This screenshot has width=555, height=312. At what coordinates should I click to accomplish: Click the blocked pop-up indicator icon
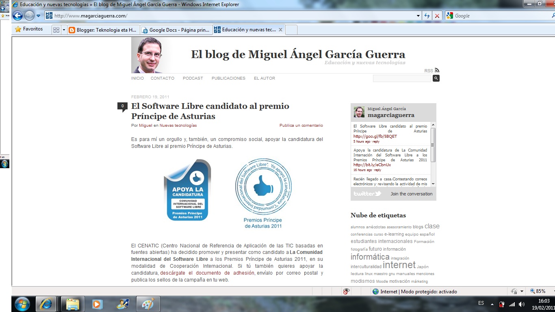click(x=346, y=291)
